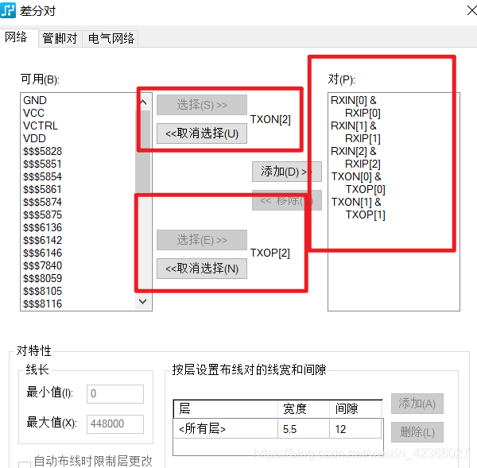Select the TXON[1] & TXOP[1] pair

(x=358, y=209)
